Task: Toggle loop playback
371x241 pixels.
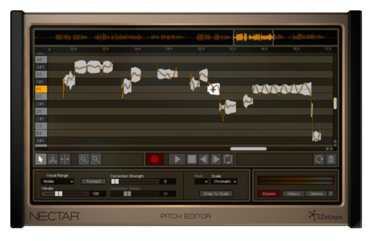Action: tap(228, 159)
